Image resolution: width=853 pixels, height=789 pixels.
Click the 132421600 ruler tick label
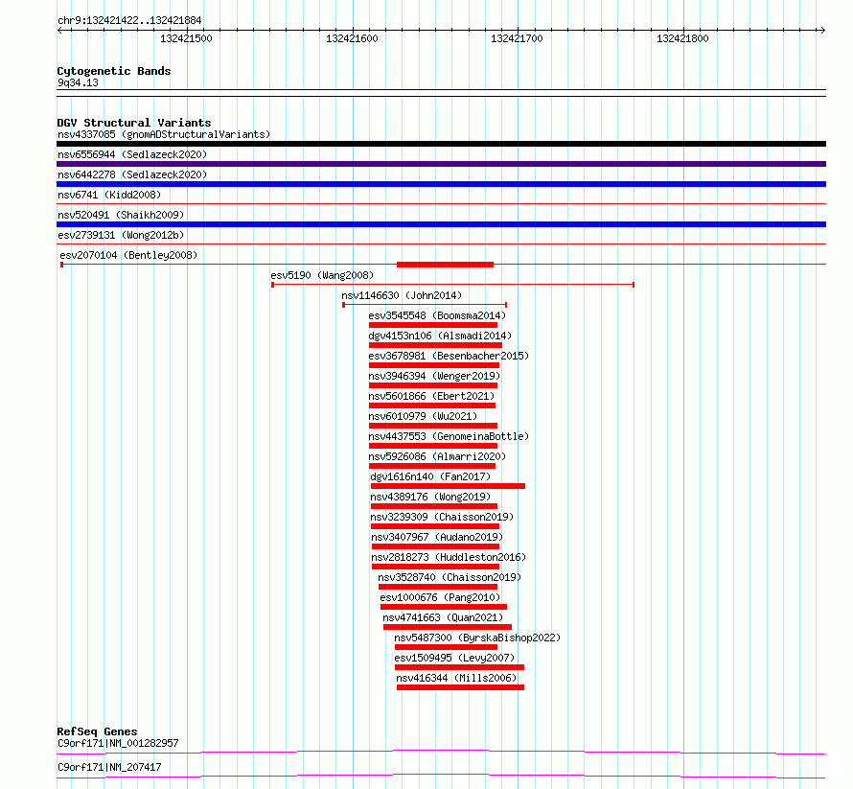coord(352,38)
